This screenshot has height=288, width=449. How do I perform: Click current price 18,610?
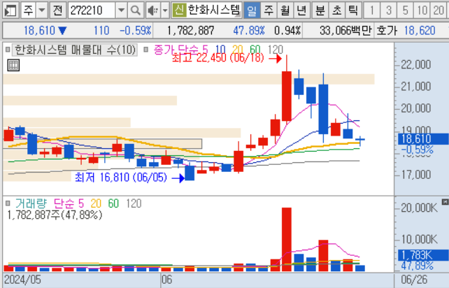(x=39, y=30)
